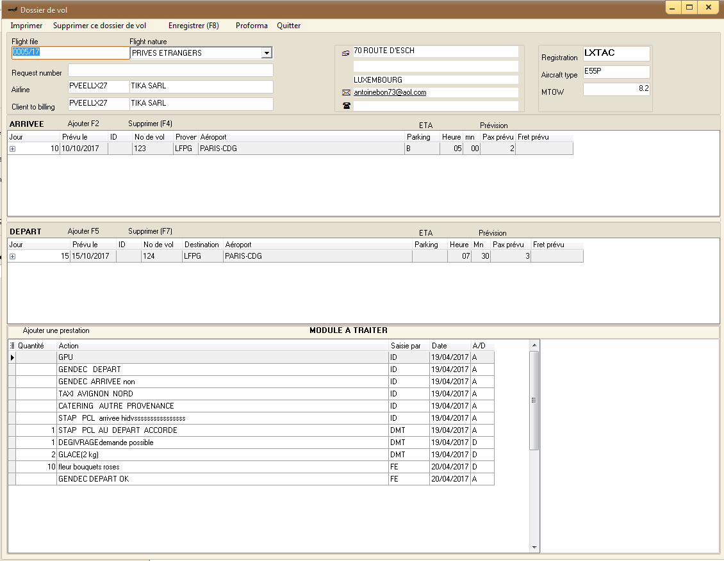724x561 pixels.
Task: Open the Flight nature dropdown
Action: 267,53
